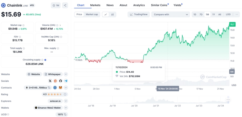
Task: Click the #15 rank badge
Action: point(32,5)
